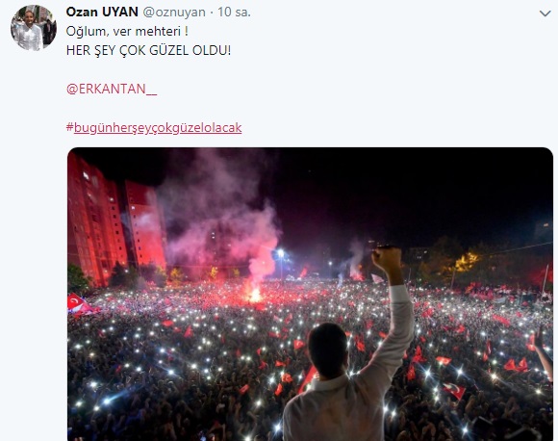Open Ozan UYAN's profile avatar
Image resolution: width=558 pixels, height=441 pixels.
tap(34, 27)
